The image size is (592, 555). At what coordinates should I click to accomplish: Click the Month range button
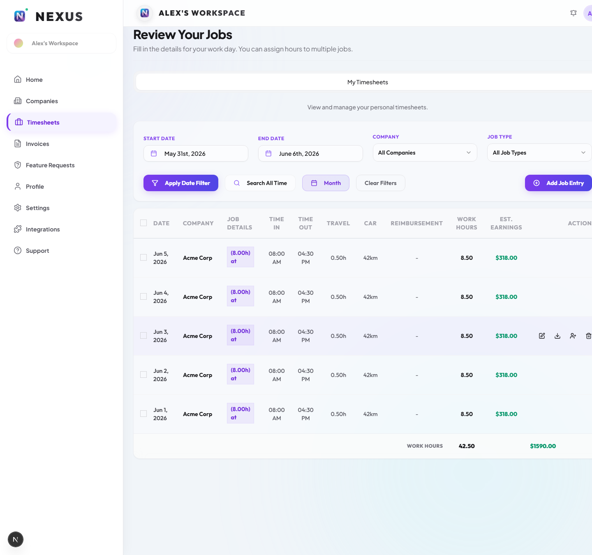tap(326, 183)
